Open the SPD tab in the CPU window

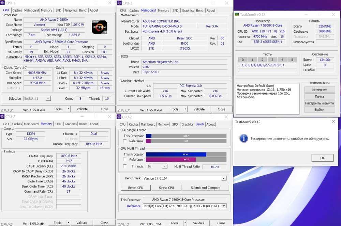(x=58, y=10)
